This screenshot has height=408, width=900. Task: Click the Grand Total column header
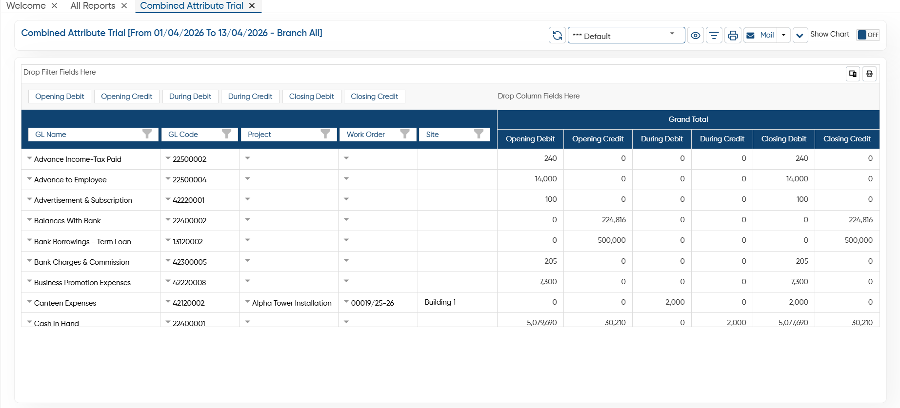(x=688, y=119)
